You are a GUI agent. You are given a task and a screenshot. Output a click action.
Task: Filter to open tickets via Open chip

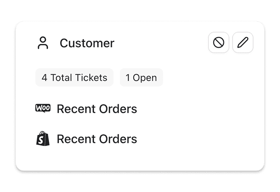[x=141, y=77]
